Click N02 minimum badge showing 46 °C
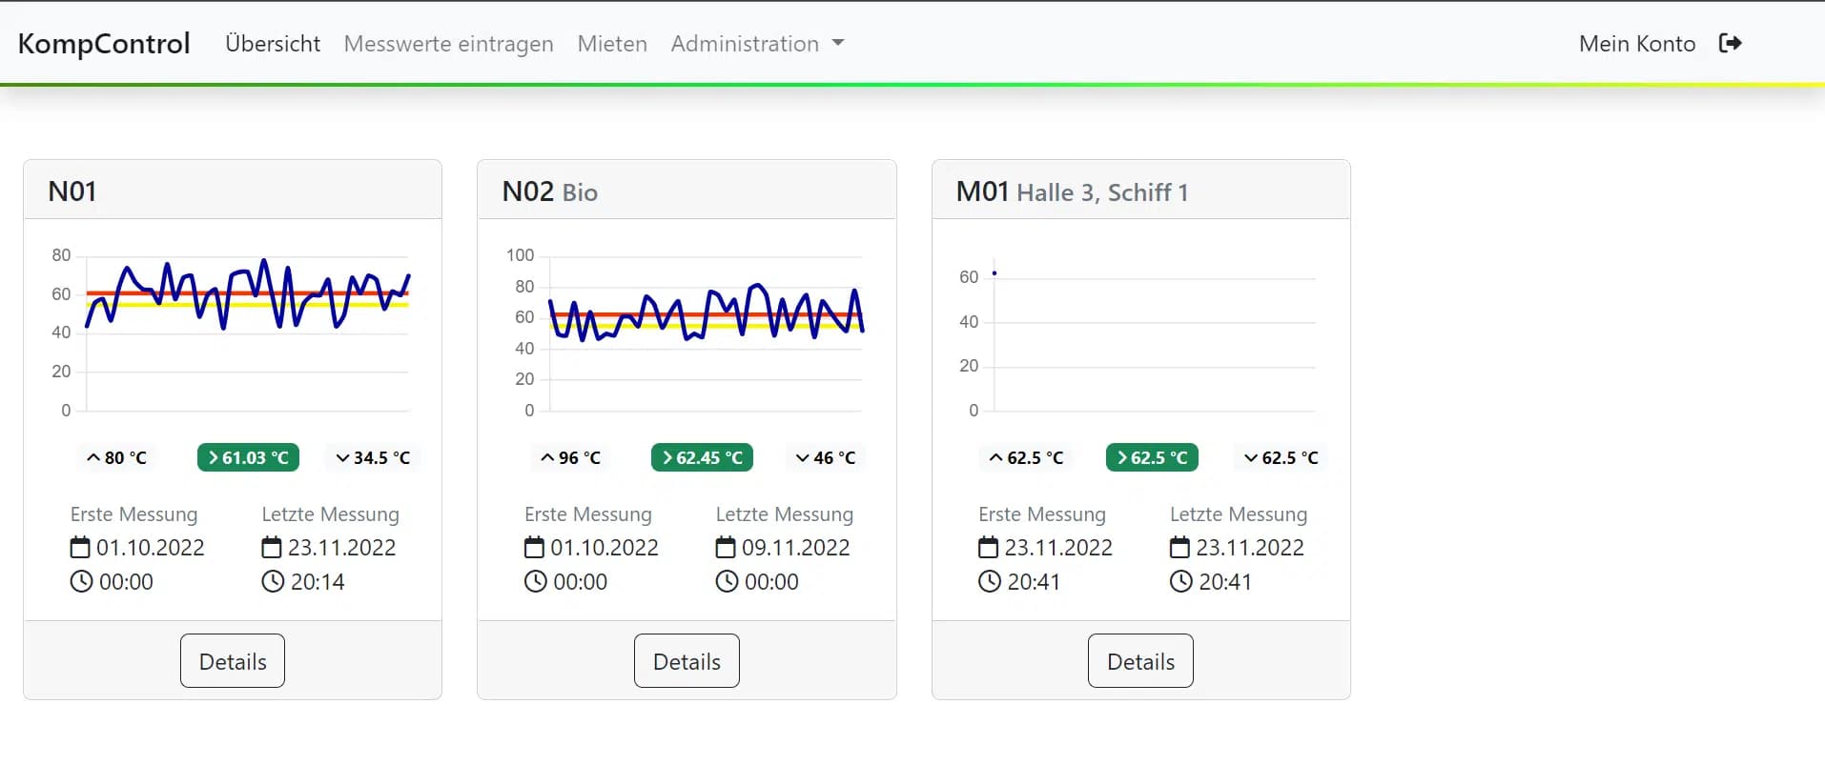The width and height of the screenshot is (1825, 765). coord(826,458)
